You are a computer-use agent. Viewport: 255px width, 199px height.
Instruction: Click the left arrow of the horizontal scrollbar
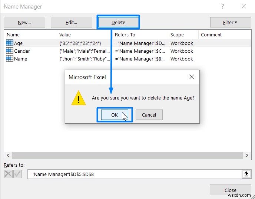8,155
